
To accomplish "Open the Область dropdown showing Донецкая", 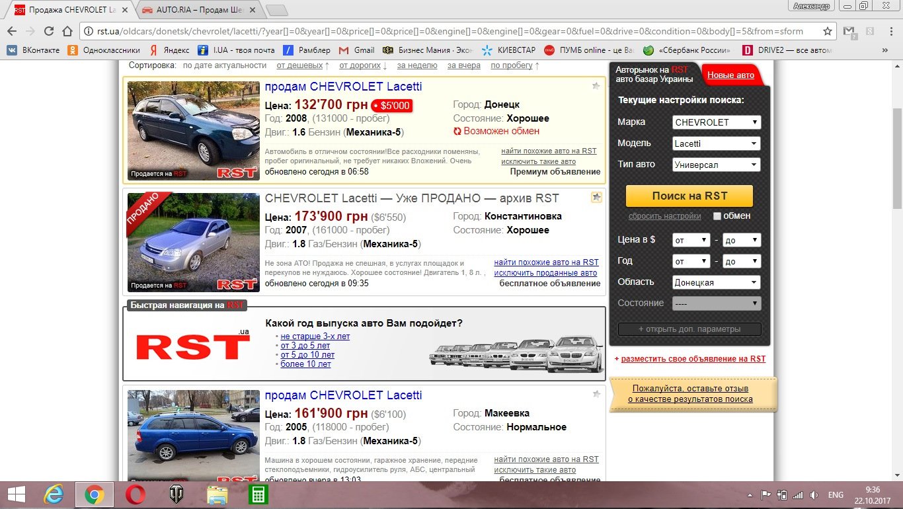I will 717,282.
